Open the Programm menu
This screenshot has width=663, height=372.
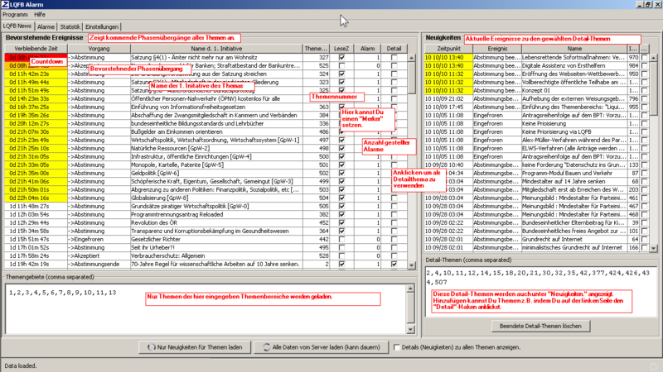coord(16,16)
